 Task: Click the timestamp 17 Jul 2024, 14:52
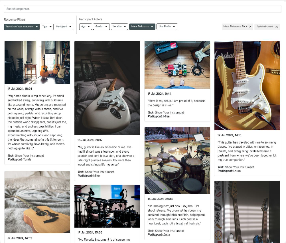[20, 238]
